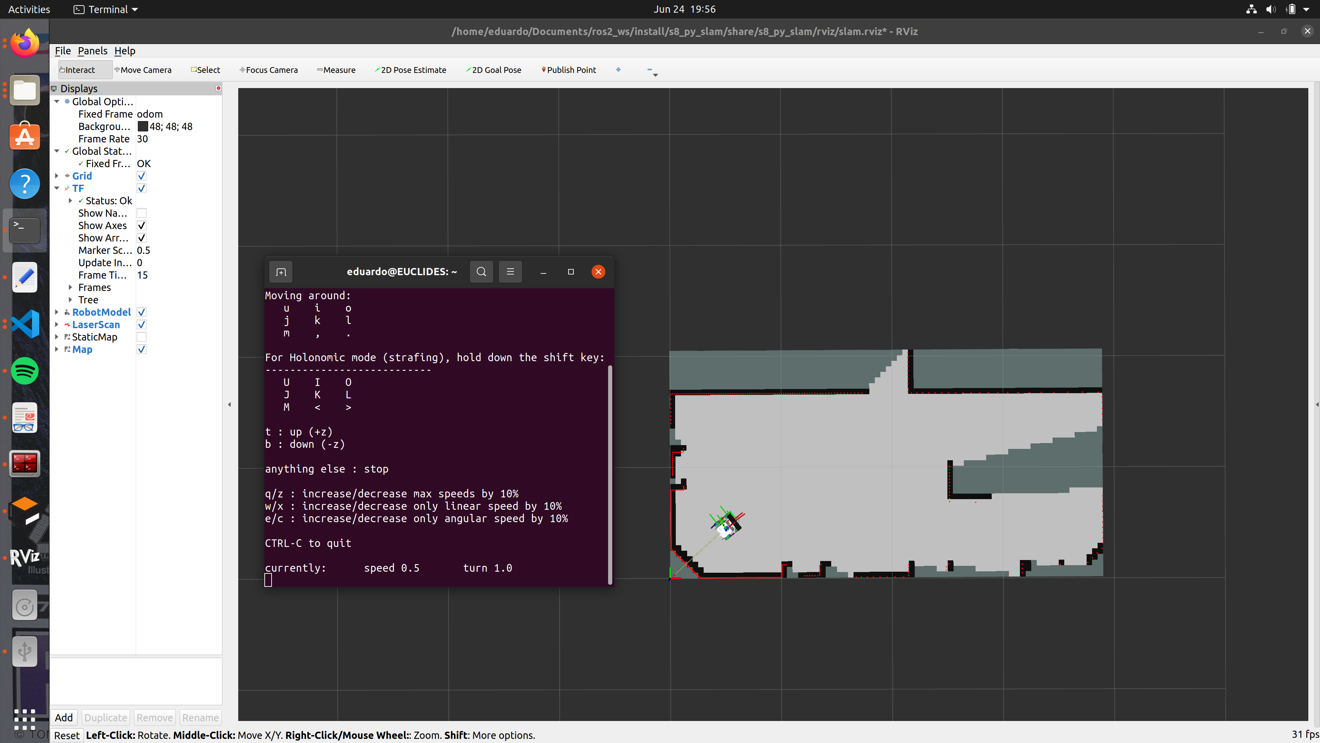This screenshot has height=743, width=1320.
Task: Uncheck the Show Axes checkbox
Action: (142, 226)
